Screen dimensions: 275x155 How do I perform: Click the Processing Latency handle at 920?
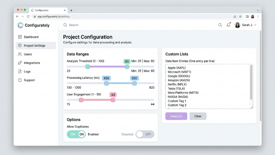click(x=134, y=83)
